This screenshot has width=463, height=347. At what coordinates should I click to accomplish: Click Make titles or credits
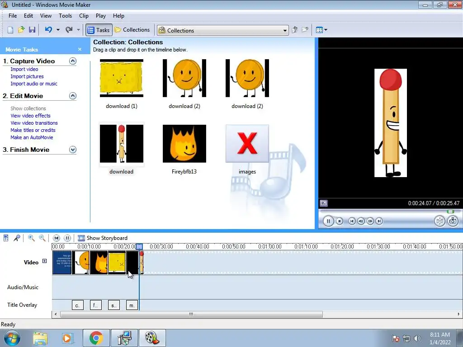coord(33,130)
